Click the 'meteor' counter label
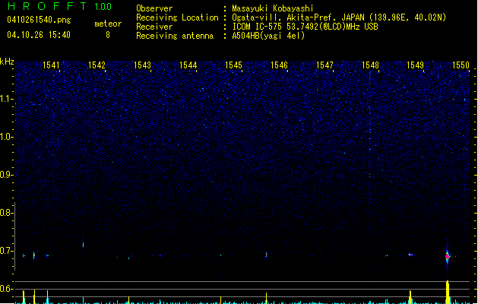The width and height of the screenshot is (478, 304). pyautogui.click(x=108, y=24)
